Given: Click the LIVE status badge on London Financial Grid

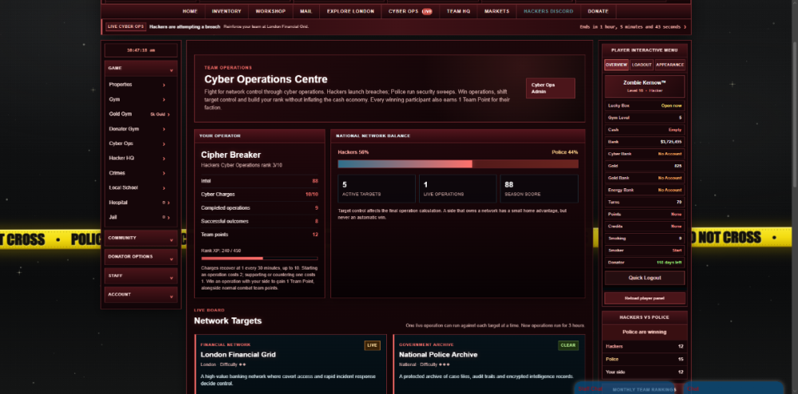Looking at the screenshot, I should click(372, 345).
